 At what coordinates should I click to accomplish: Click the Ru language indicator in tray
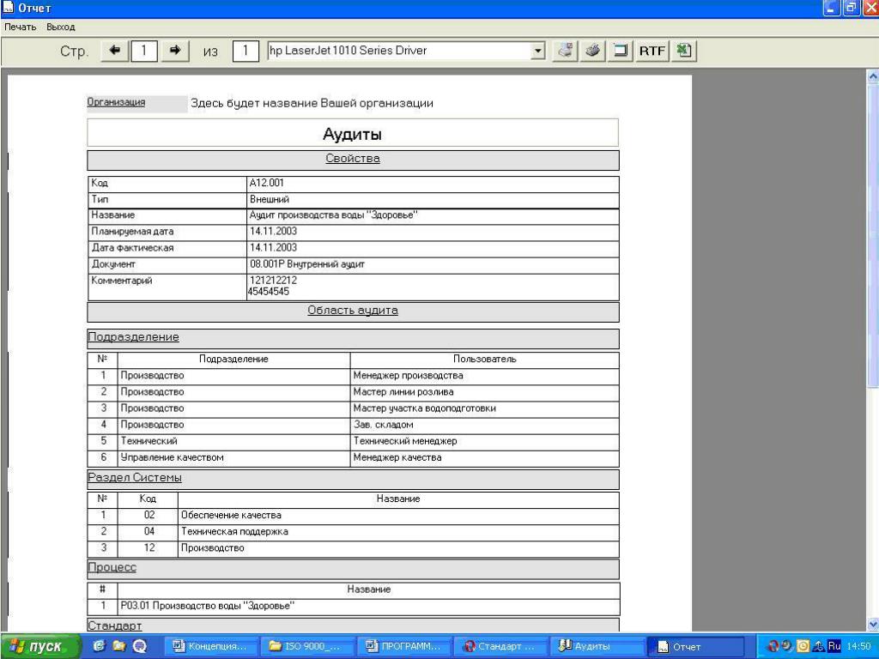pos(834,646)
